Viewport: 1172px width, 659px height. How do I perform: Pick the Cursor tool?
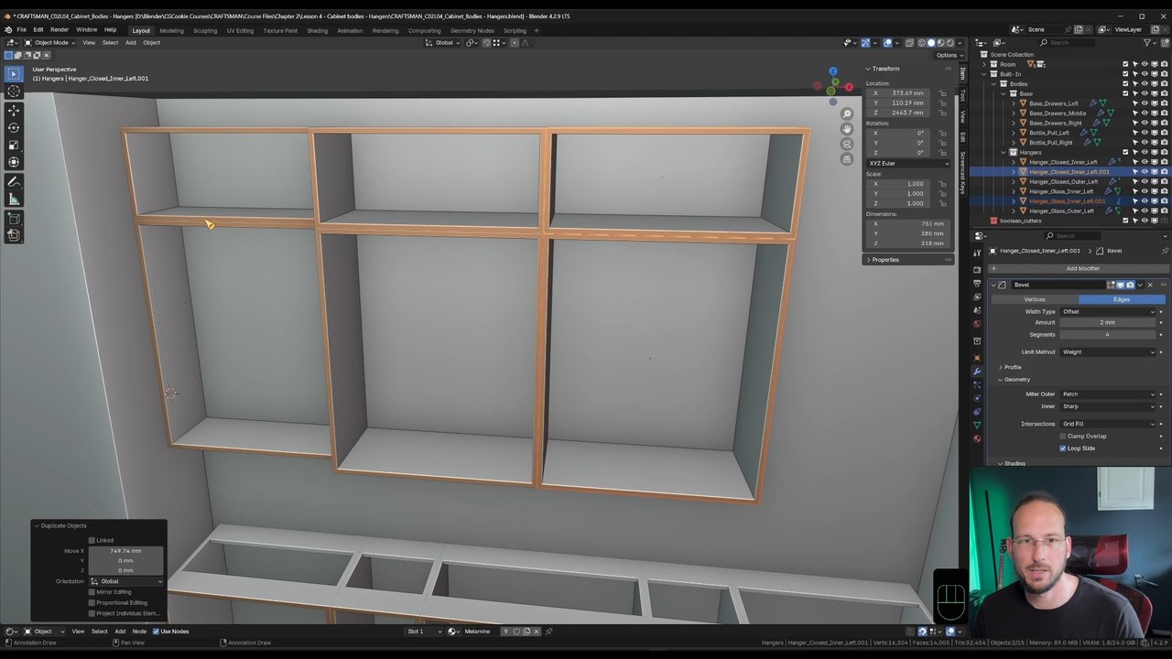click(14, 91)
